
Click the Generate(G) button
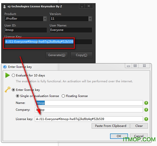(x=57, y=55)
